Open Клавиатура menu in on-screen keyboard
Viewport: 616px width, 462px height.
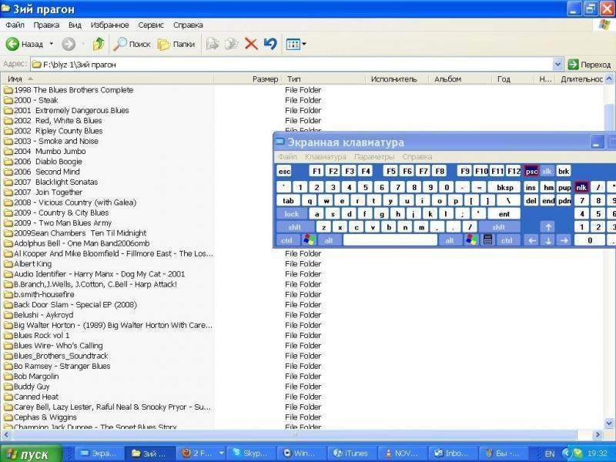[325, 157]
